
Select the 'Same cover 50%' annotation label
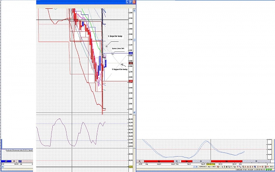click(x=118, y=48)
